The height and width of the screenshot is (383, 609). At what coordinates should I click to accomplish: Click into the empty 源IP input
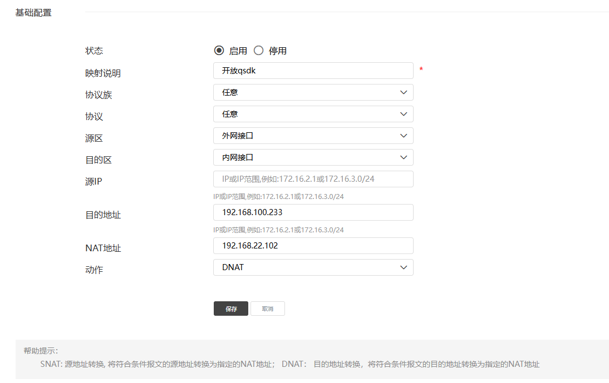click(x=313, y=179)
